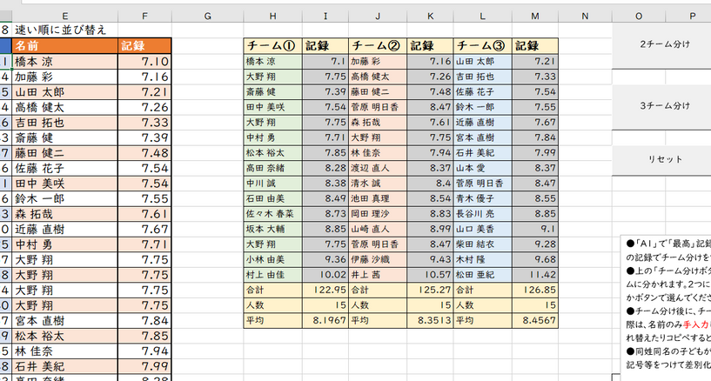Click the orange 記録 header in column F
Image resolution: width=711 pixels, height=381 pixels.
click(145, 46)
